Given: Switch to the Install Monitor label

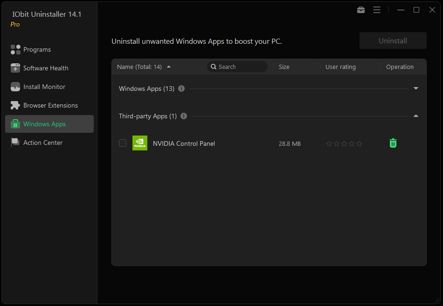Looking at the screenshot, I should point(44,87).
